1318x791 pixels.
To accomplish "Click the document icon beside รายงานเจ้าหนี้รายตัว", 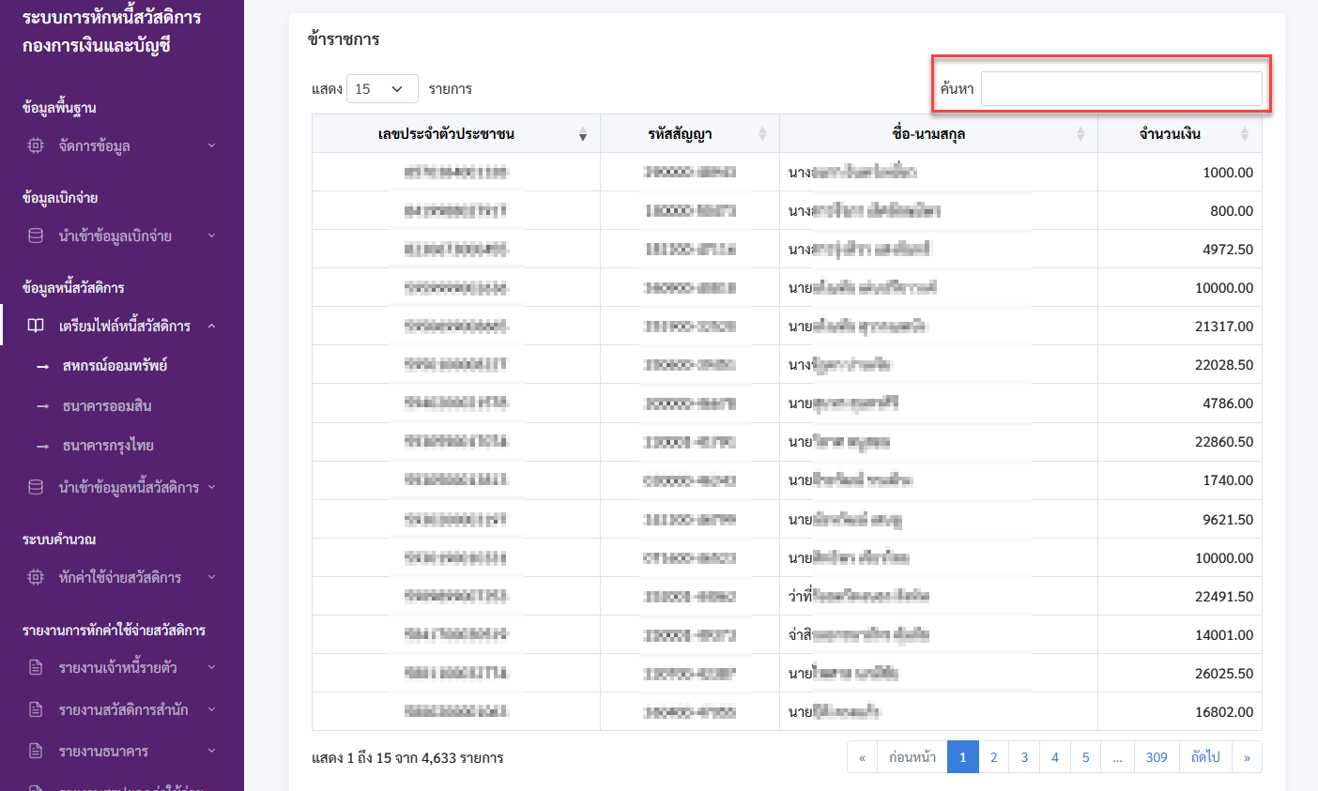I will (36, 667).
